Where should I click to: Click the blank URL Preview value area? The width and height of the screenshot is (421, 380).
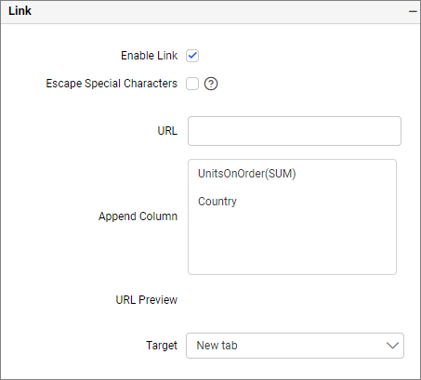(295, 300)
